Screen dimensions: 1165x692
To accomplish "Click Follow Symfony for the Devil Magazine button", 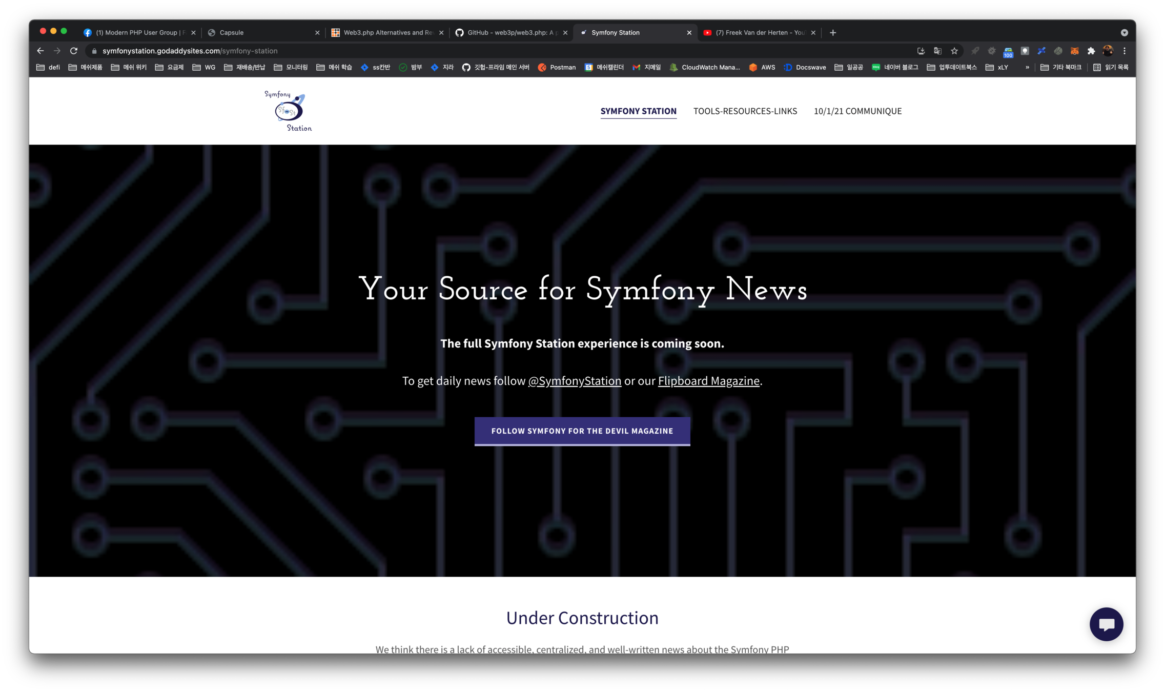I will 582,431.
